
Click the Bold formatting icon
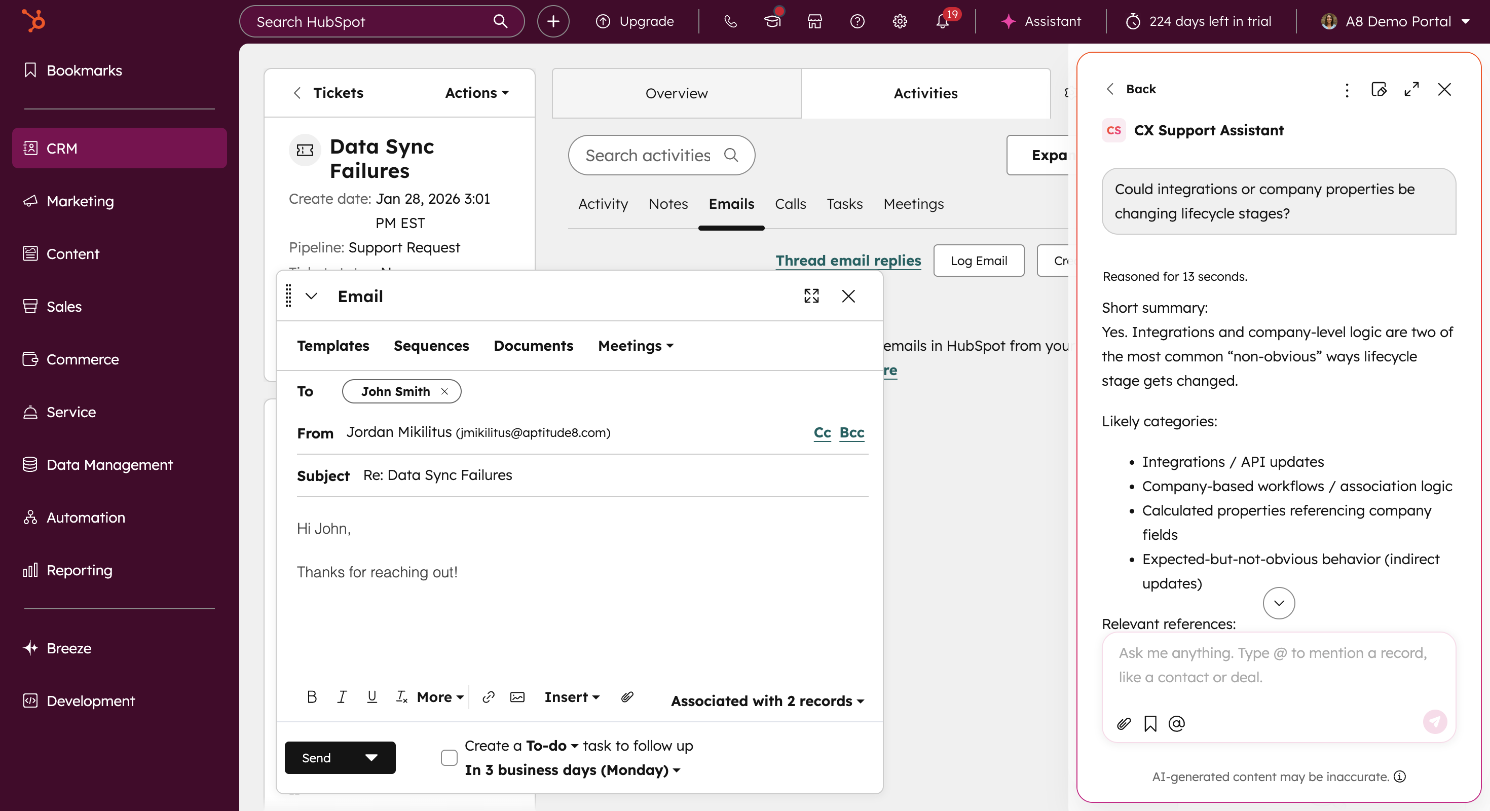pyautogui.click(x=312, y=697)
